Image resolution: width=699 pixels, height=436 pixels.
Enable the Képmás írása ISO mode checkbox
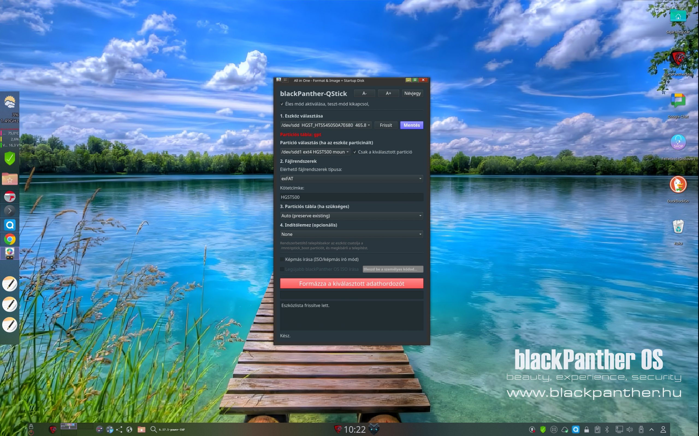pos(282,259)
